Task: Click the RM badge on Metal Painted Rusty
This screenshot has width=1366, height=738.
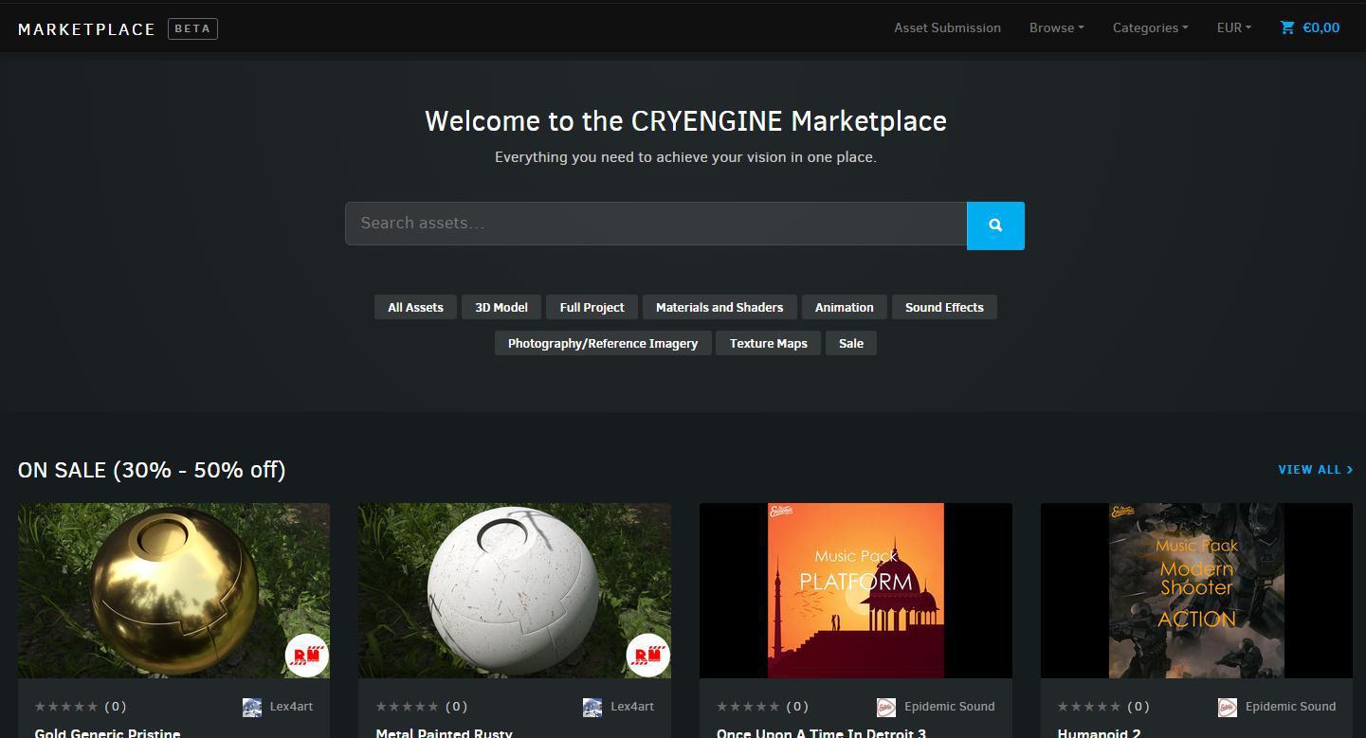Action: (648, 655)
